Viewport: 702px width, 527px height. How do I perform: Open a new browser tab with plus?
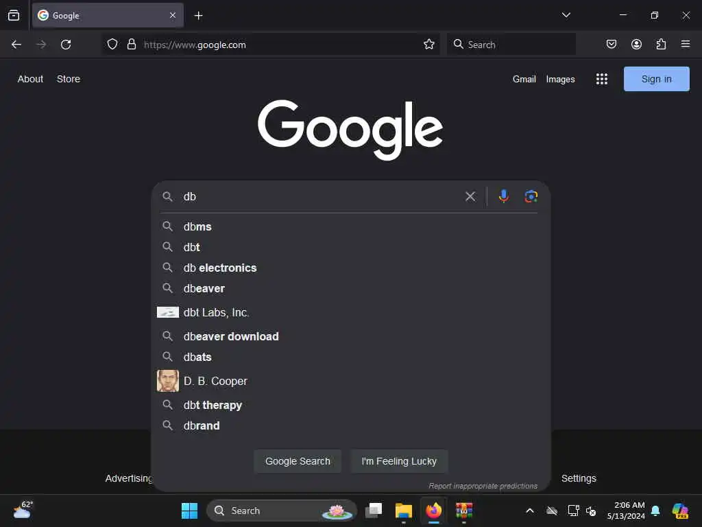198,16
